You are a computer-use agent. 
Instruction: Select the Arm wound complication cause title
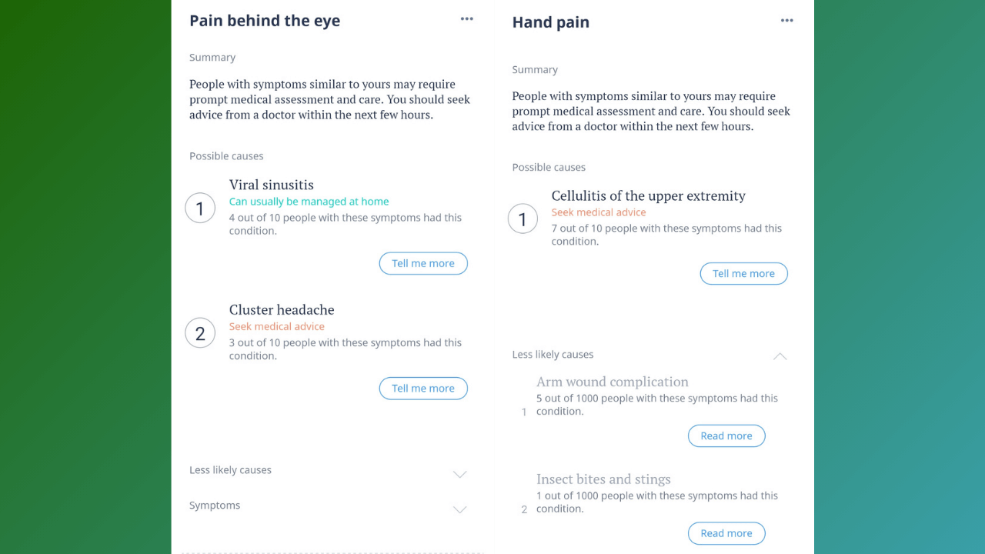[612, 382]
